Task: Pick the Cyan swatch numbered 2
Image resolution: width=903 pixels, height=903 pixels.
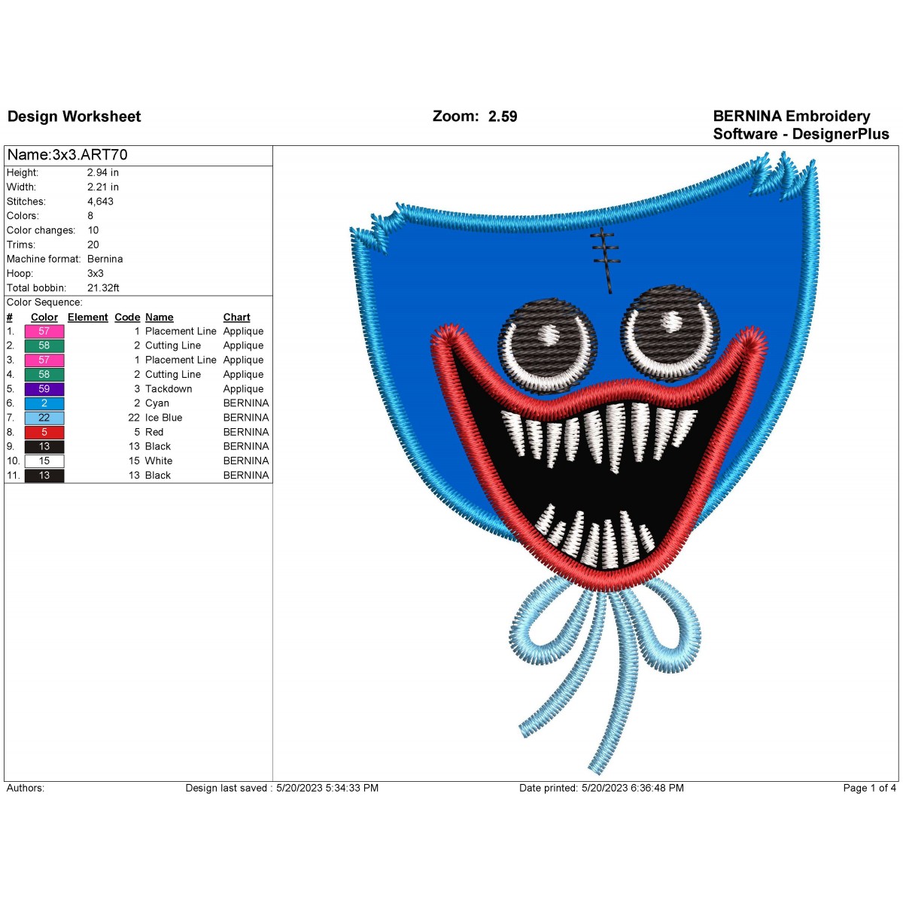Action: (44, 403)
